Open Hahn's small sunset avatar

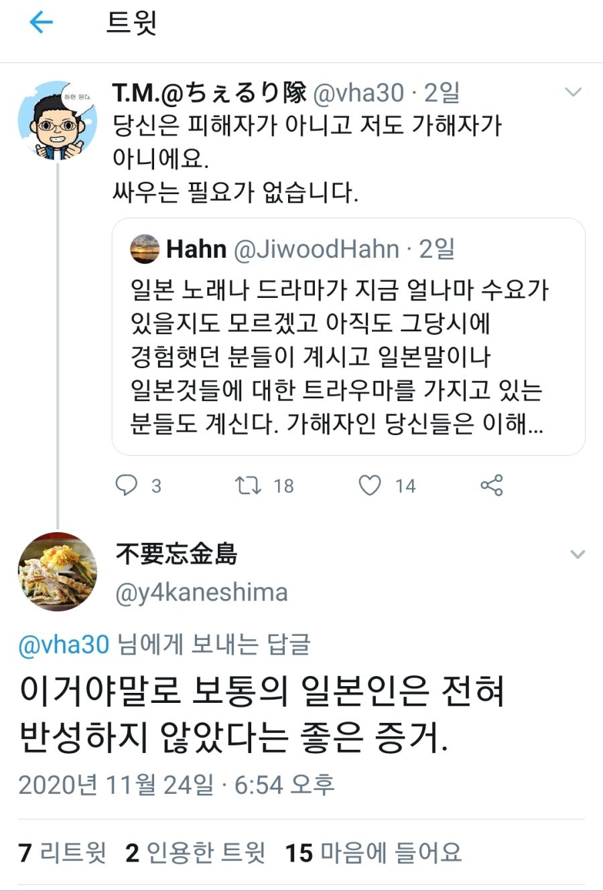click(x=145, y=249)
